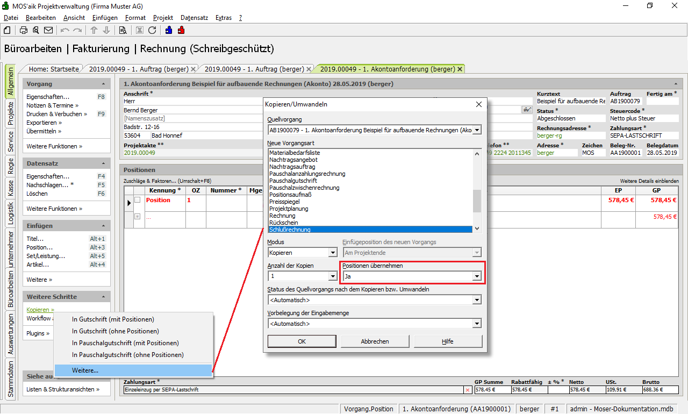Switch to the Home: Startseite tab
This screenshot has width=688, height=414.
click(x=54, y=69)
